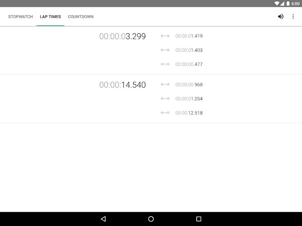This screenshot has height=226, width=302.
Task: Select the total time 00:00:14.540
Action: point(122,85)
